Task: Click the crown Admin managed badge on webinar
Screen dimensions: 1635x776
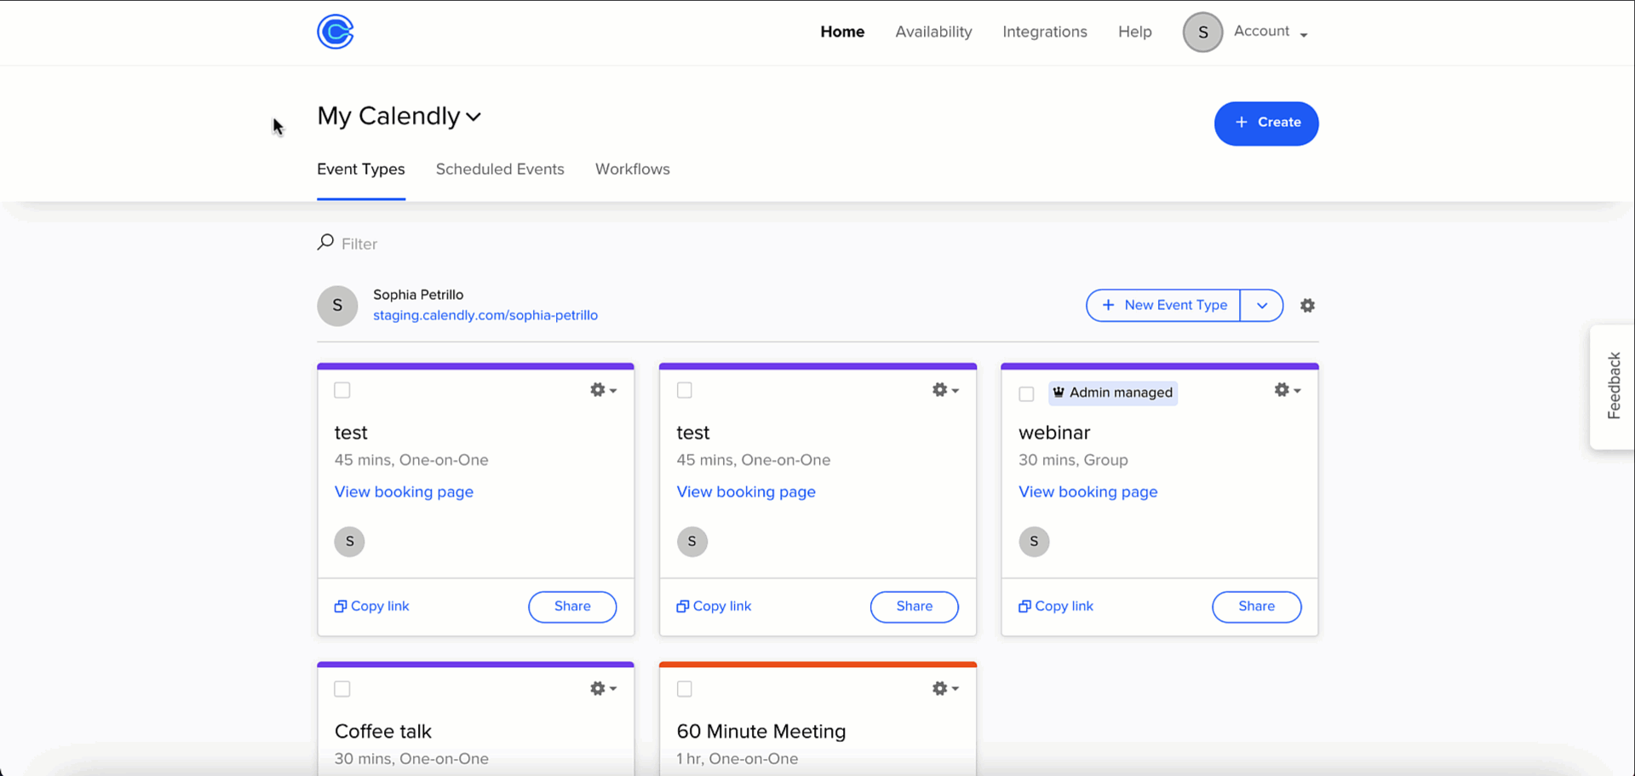Action: coord(1113,393)
